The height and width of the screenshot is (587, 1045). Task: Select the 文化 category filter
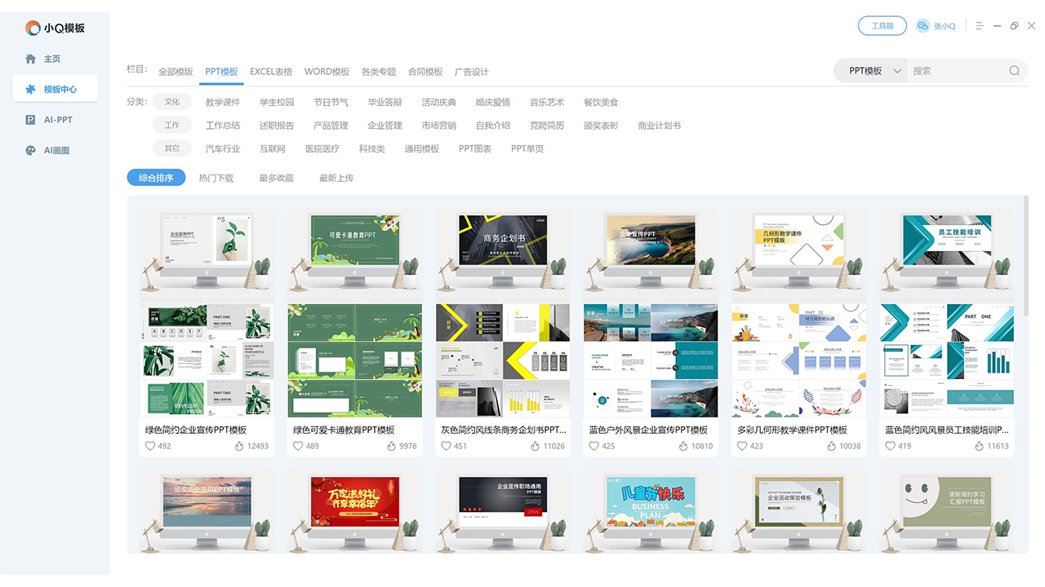[172, 101]
